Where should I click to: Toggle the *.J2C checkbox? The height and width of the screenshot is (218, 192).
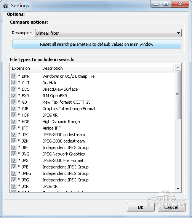click(x=14, y=135)
